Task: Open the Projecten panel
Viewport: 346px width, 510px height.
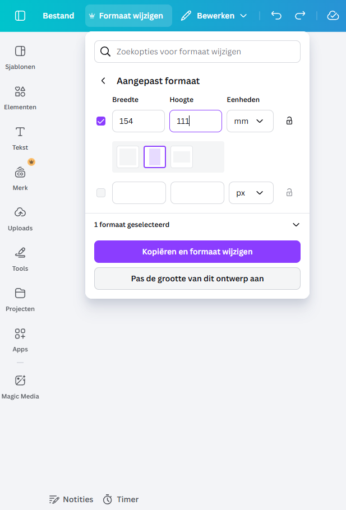Action: click(20, 298)
